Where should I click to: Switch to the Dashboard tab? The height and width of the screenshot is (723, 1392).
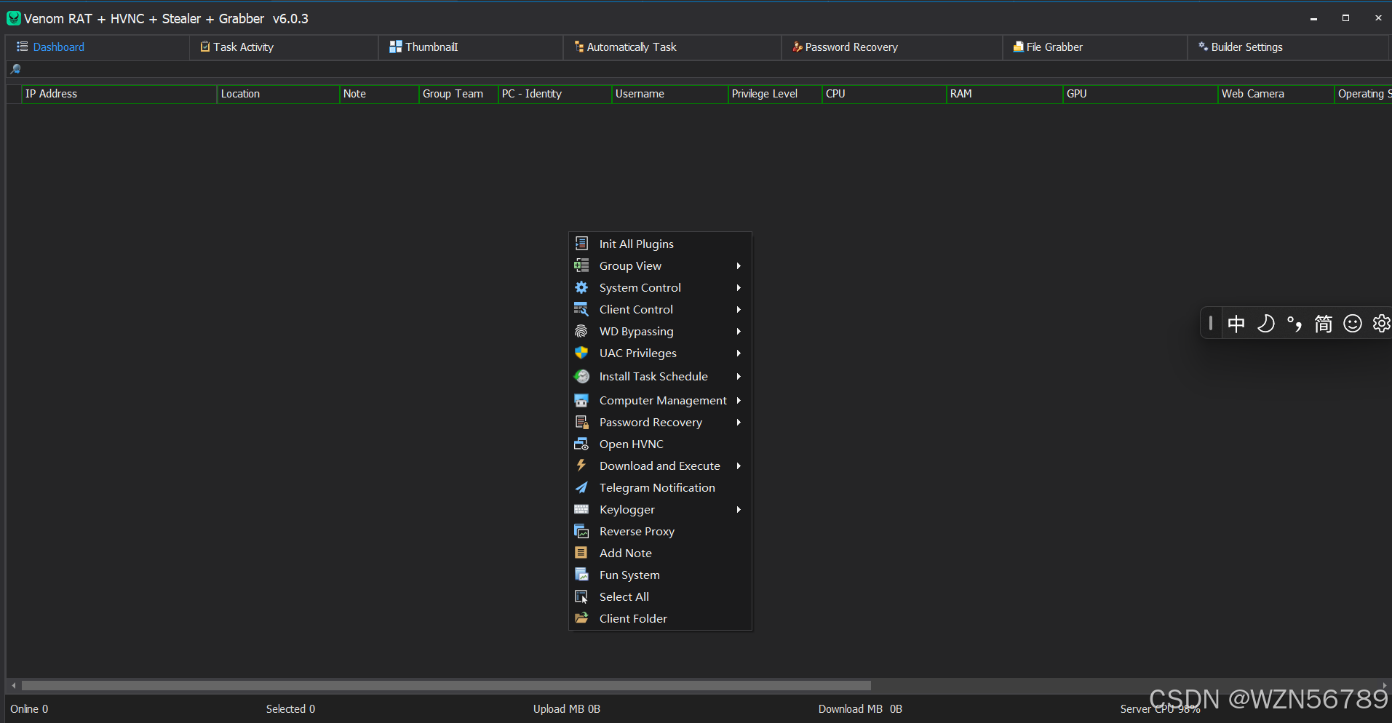[x=98, y=47]
